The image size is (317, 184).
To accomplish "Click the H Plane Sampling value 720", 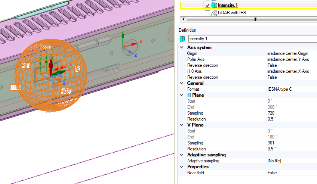I will [x=271, y=113].
